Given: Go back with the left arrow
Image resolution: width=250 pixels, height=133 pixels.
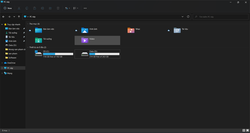Looking at the screenshot, I should (x=4, y=17).
